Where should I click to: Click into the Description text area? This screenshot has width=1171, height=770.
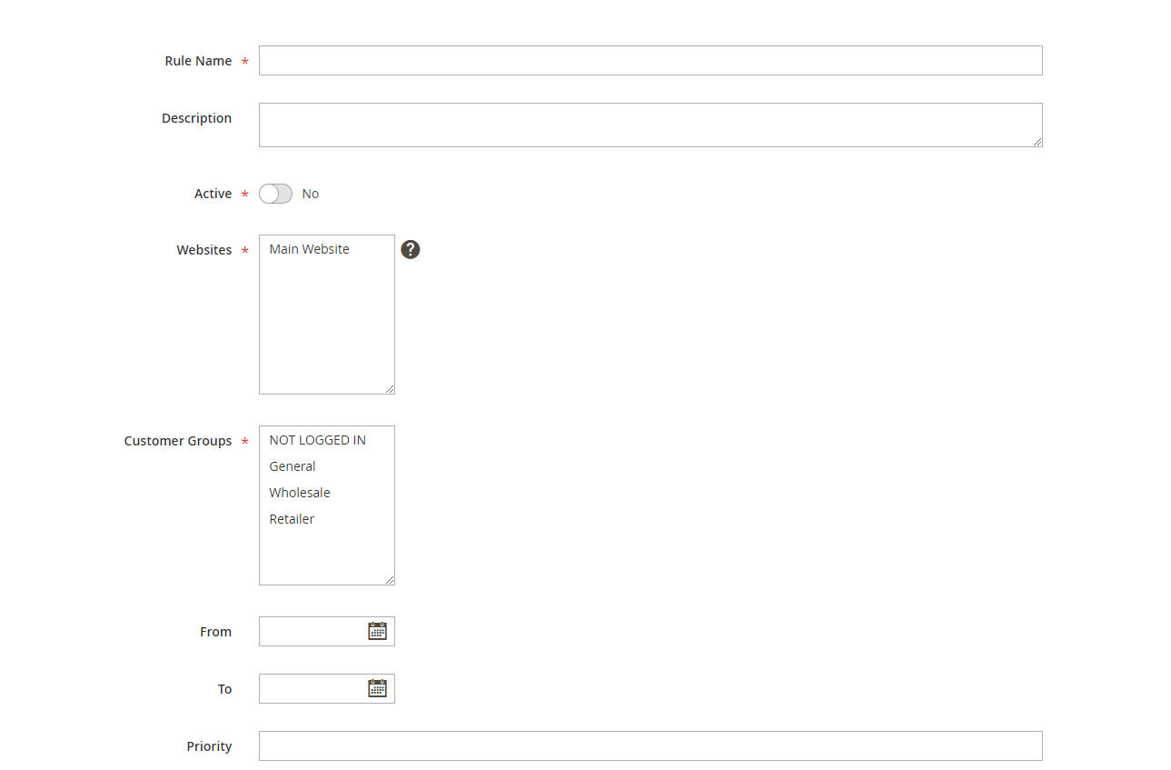coord(650,125)
